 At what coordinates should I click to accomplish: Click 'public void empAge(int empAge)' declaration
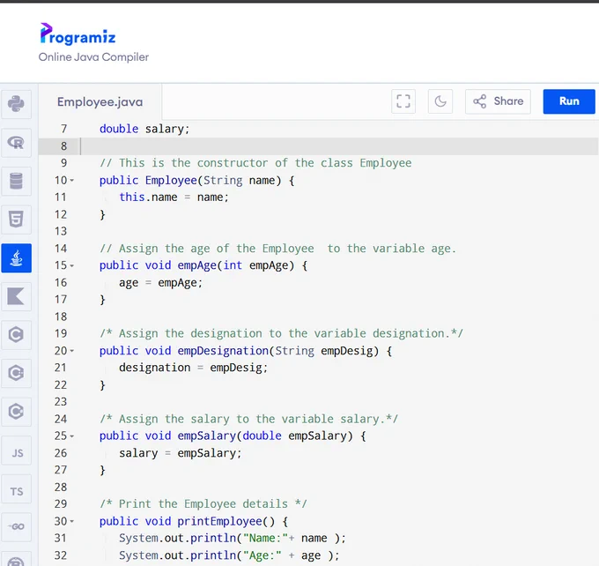[x=203, y=265]
